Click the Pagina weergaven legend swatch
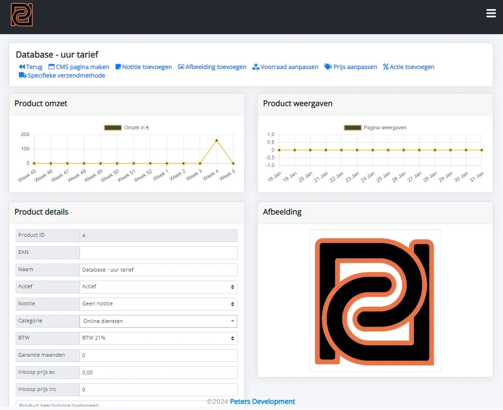503x410 pixels. coord(353,127)
